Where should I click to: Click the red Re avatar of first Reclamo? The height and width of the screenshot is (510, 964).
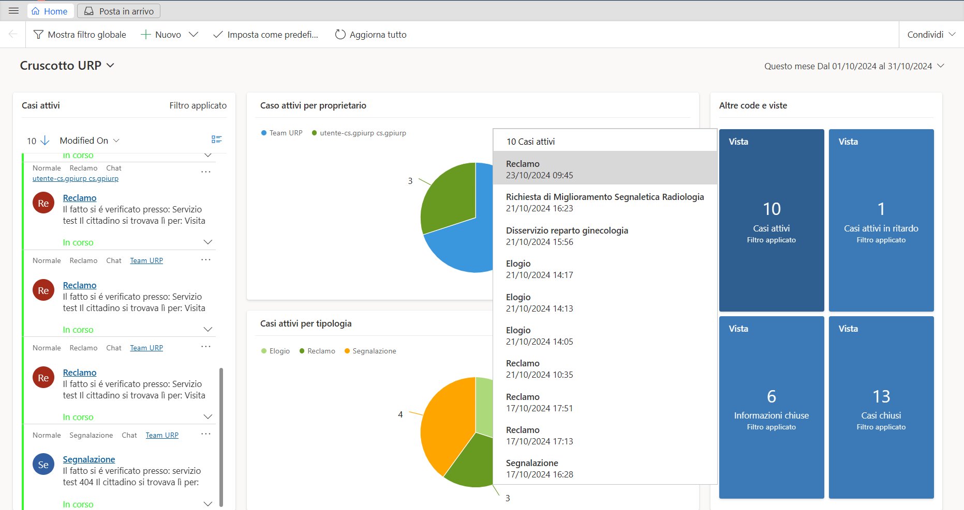click(x=43, y=204)
